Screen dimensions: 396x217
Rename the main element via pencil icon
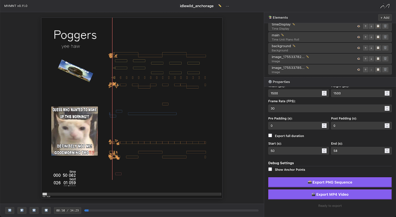[282, 35]
